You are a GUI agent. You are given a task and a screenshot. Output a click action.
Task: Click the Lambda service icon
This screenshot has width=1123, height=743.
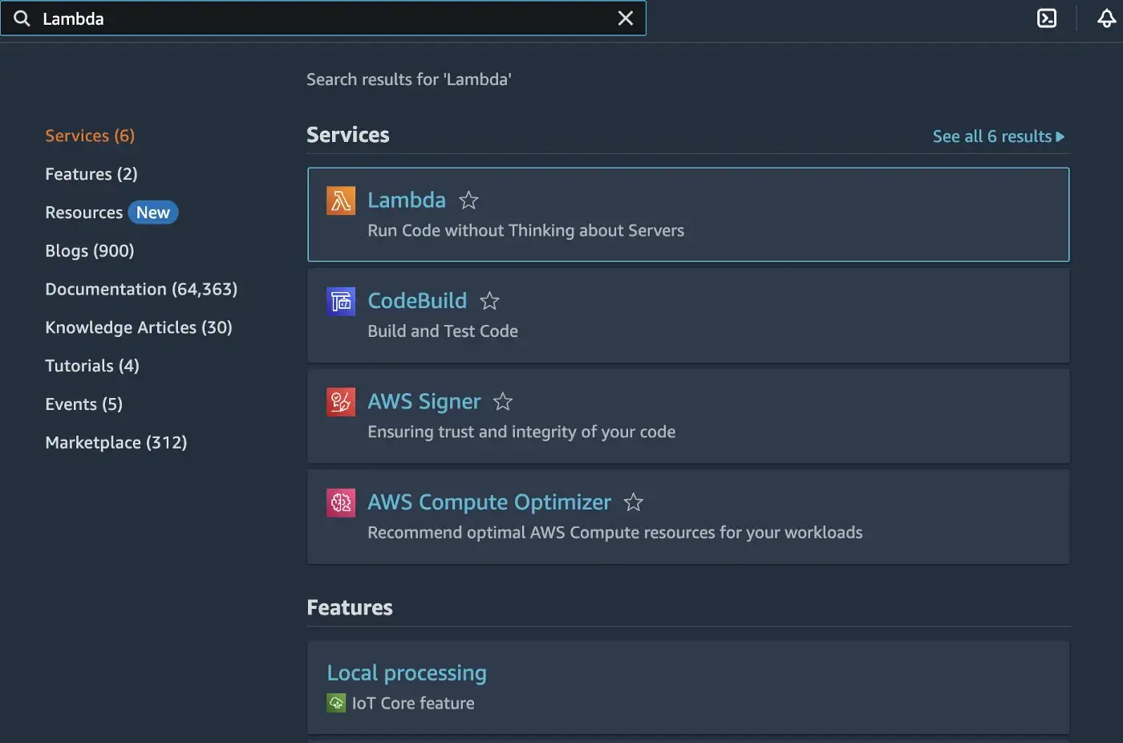click(341, 201)
